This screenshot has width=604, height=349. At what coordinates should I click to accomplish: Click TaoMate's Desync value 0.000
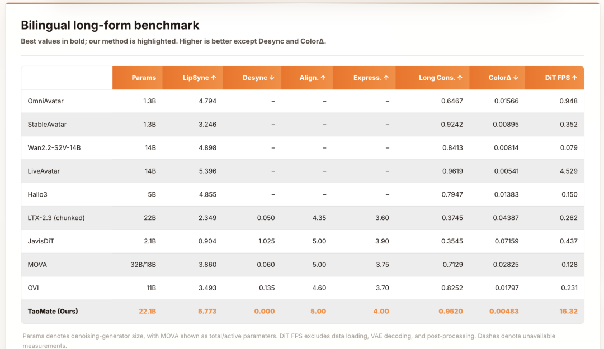tap(264, 311)
